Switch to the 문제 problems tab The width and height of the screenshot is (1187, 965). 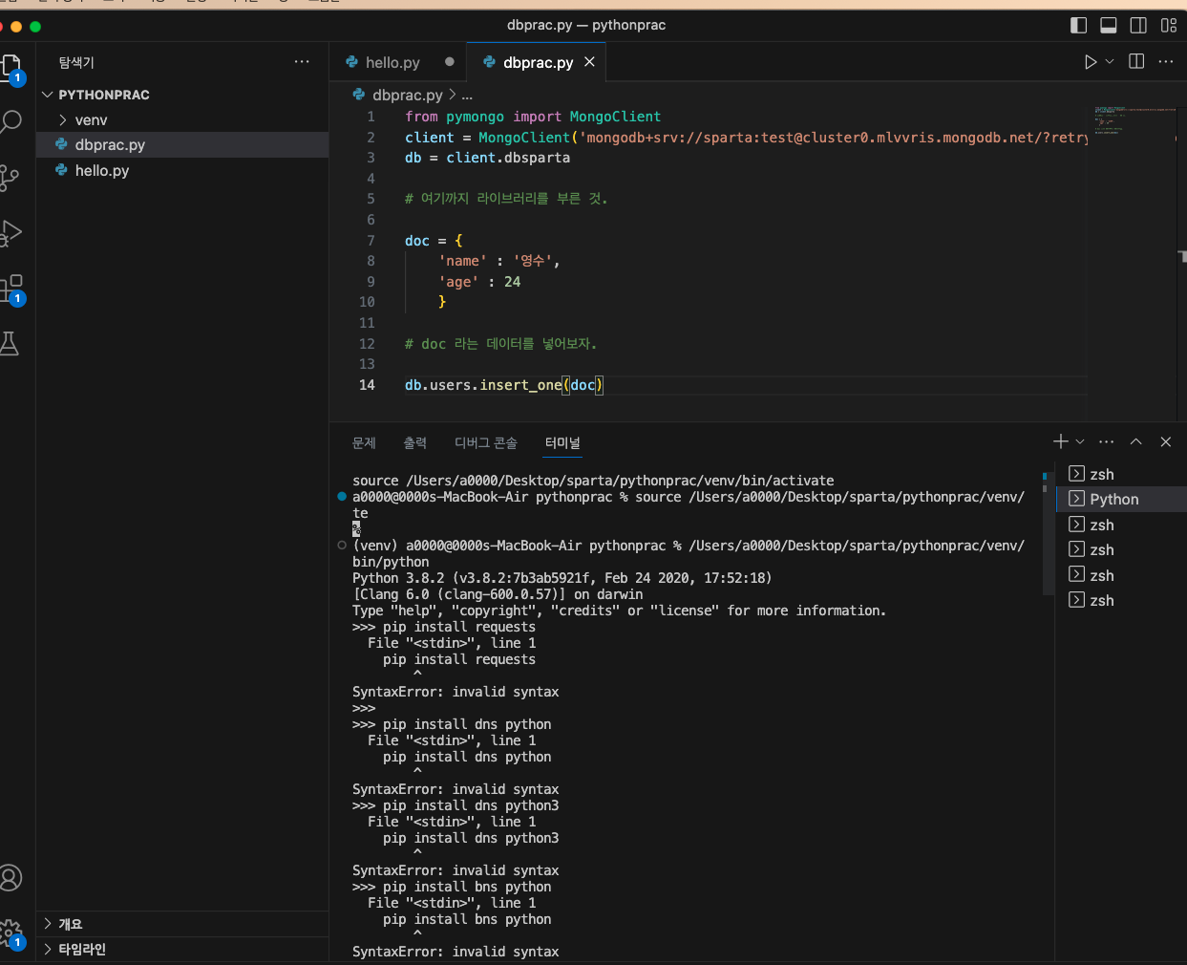pyautogui.click(x=364, y=442)
